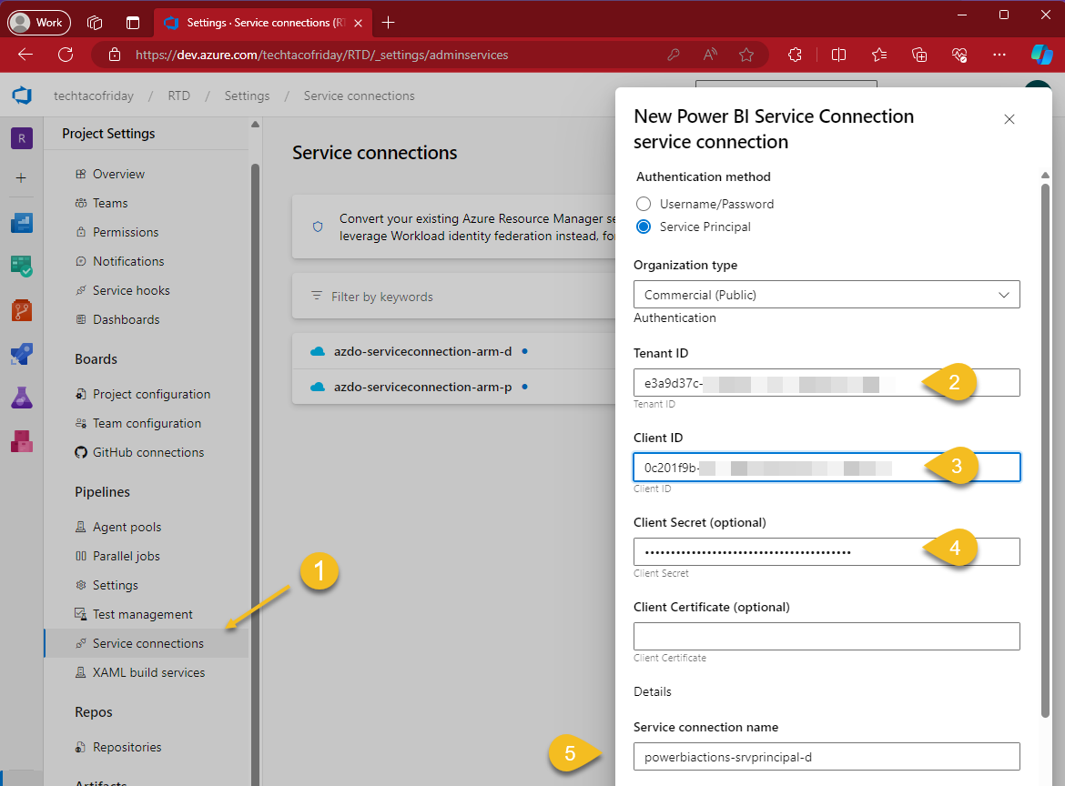Select the Username/Password authentication method
1065x786 pixels.
(644, 204)
